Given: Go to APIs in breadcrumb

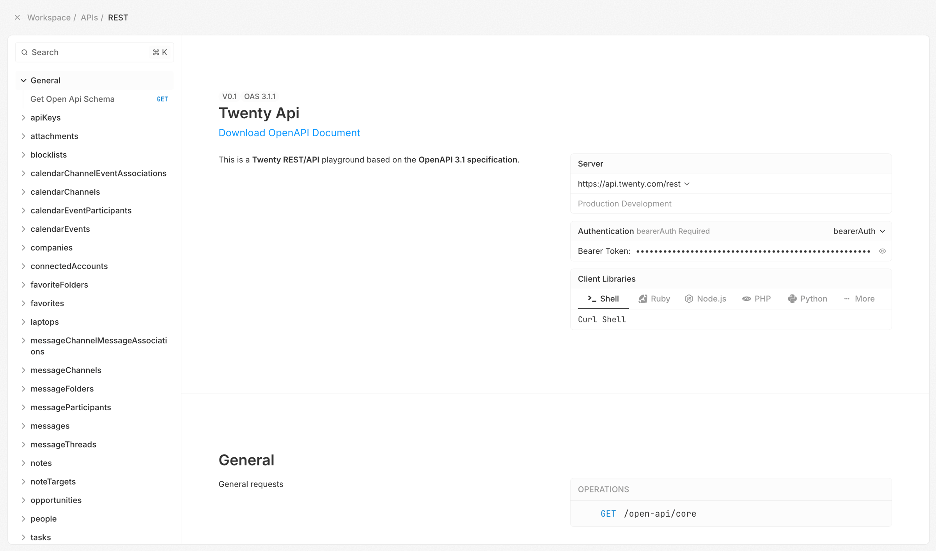Looking at the screenshot, I should point(89,18).
